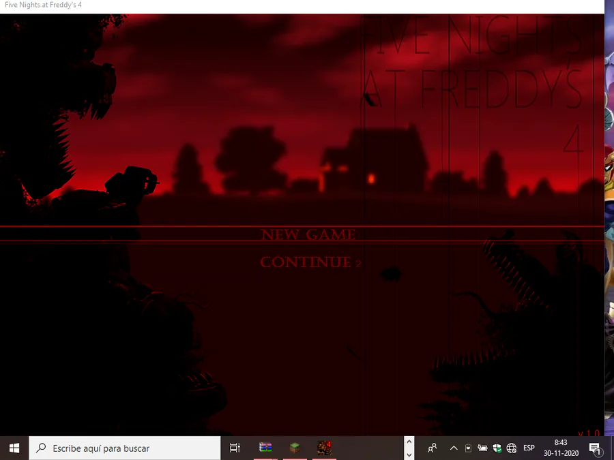Open the People icon in the taskbar
This screenshot has height=460, width=614.
coord(433,448)
